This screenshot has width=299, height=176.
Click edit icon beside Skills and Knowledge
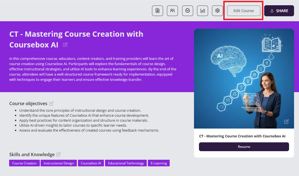tap(58, 154)
